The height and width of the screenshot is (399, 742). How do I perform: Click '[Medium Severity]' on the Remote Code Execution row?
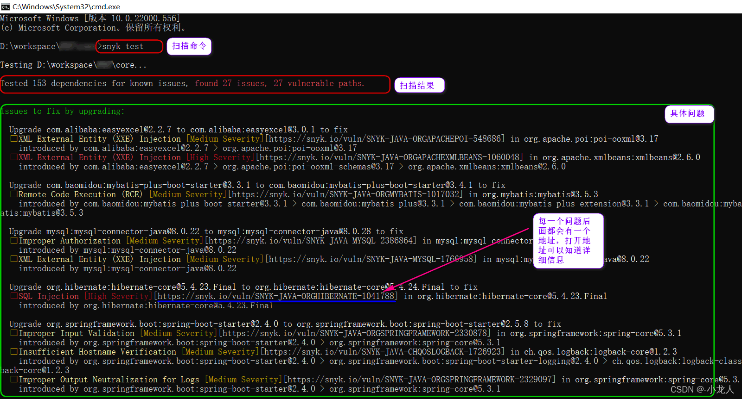[187, 194]
